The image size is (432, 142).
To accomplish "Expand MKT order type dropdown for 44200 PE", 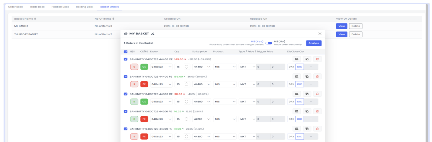I will pos(247,119).
